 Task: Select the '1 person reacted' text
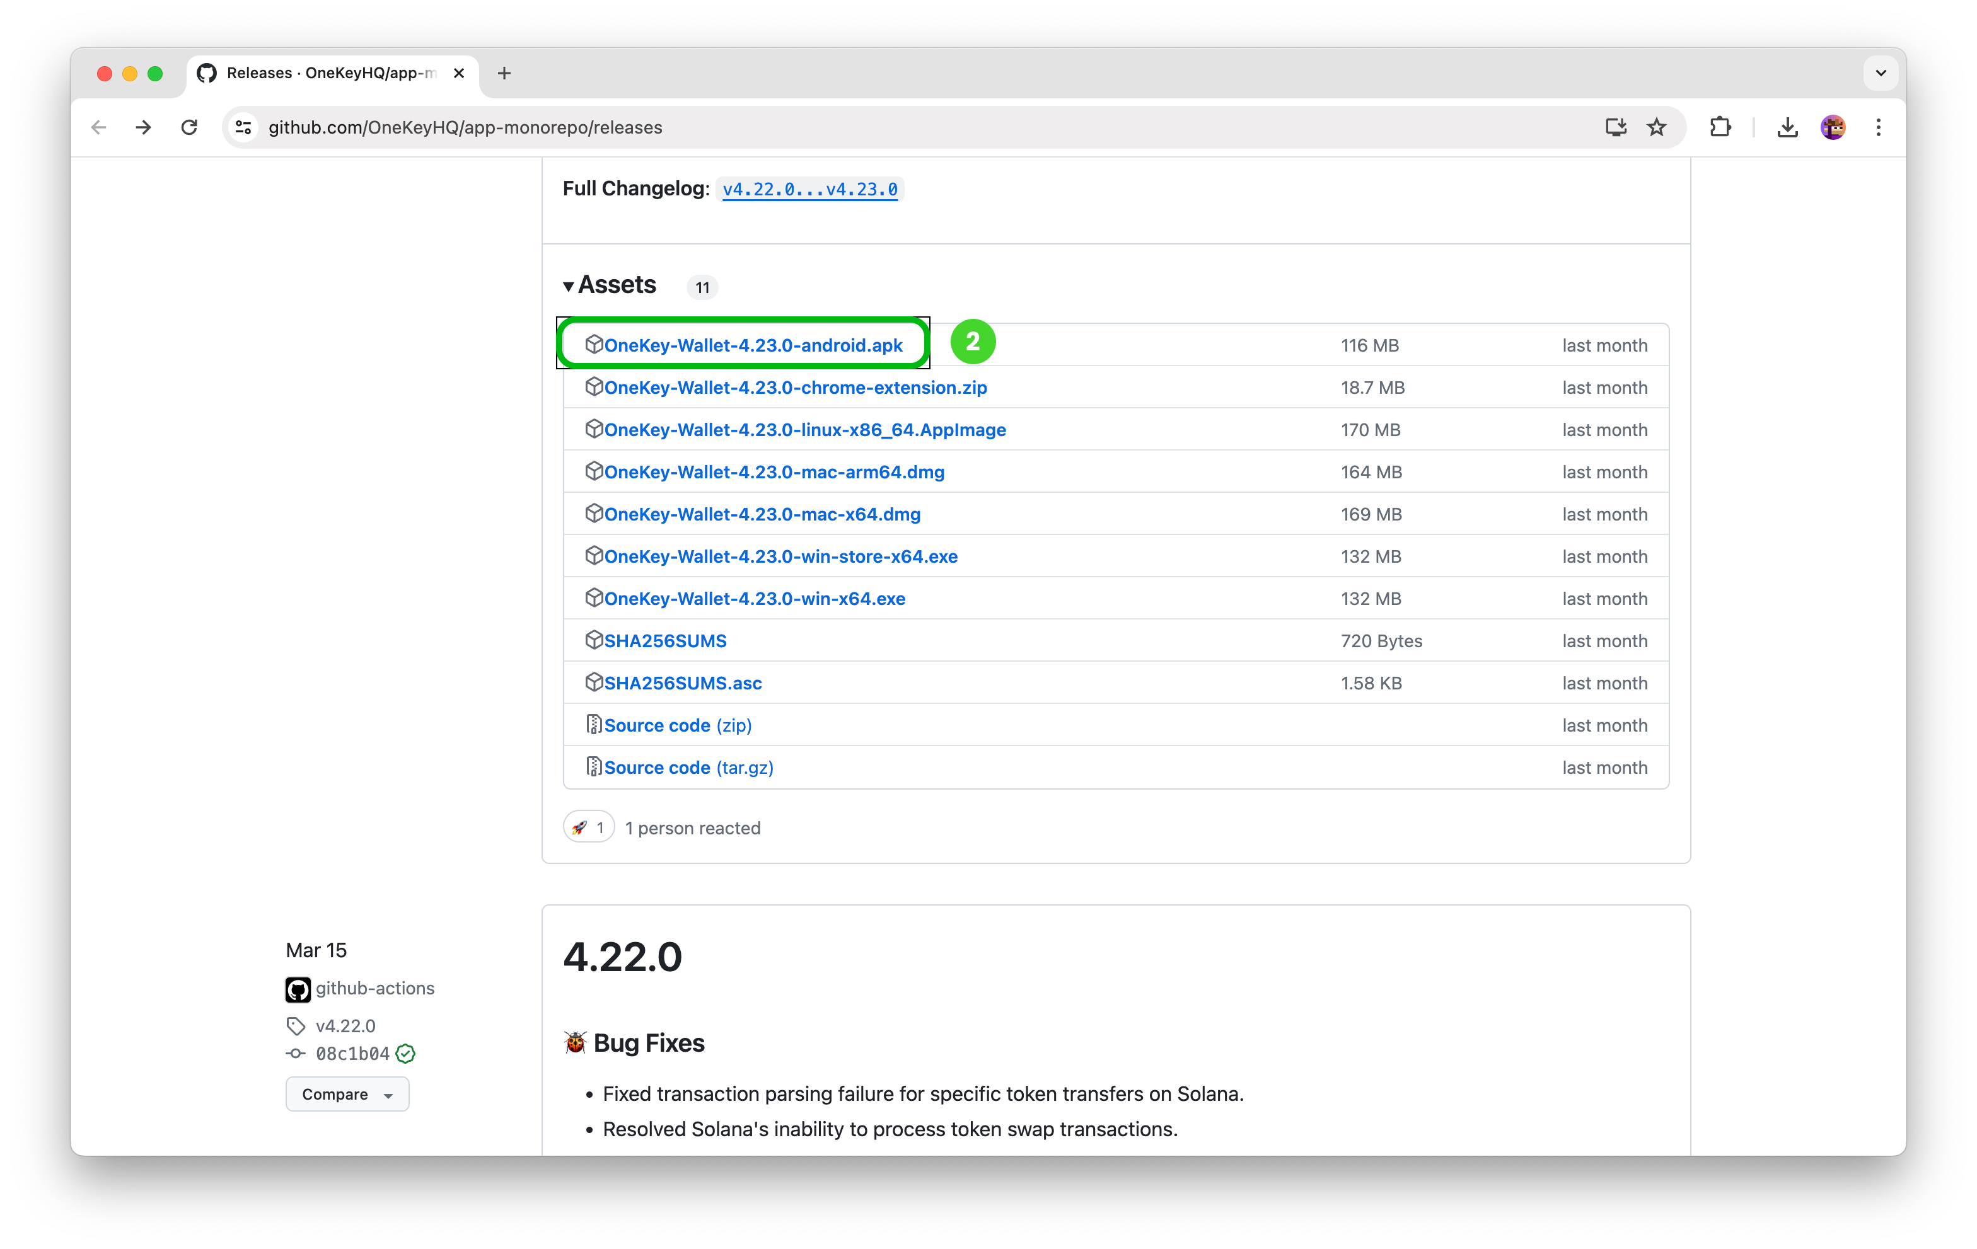[693, 828]
